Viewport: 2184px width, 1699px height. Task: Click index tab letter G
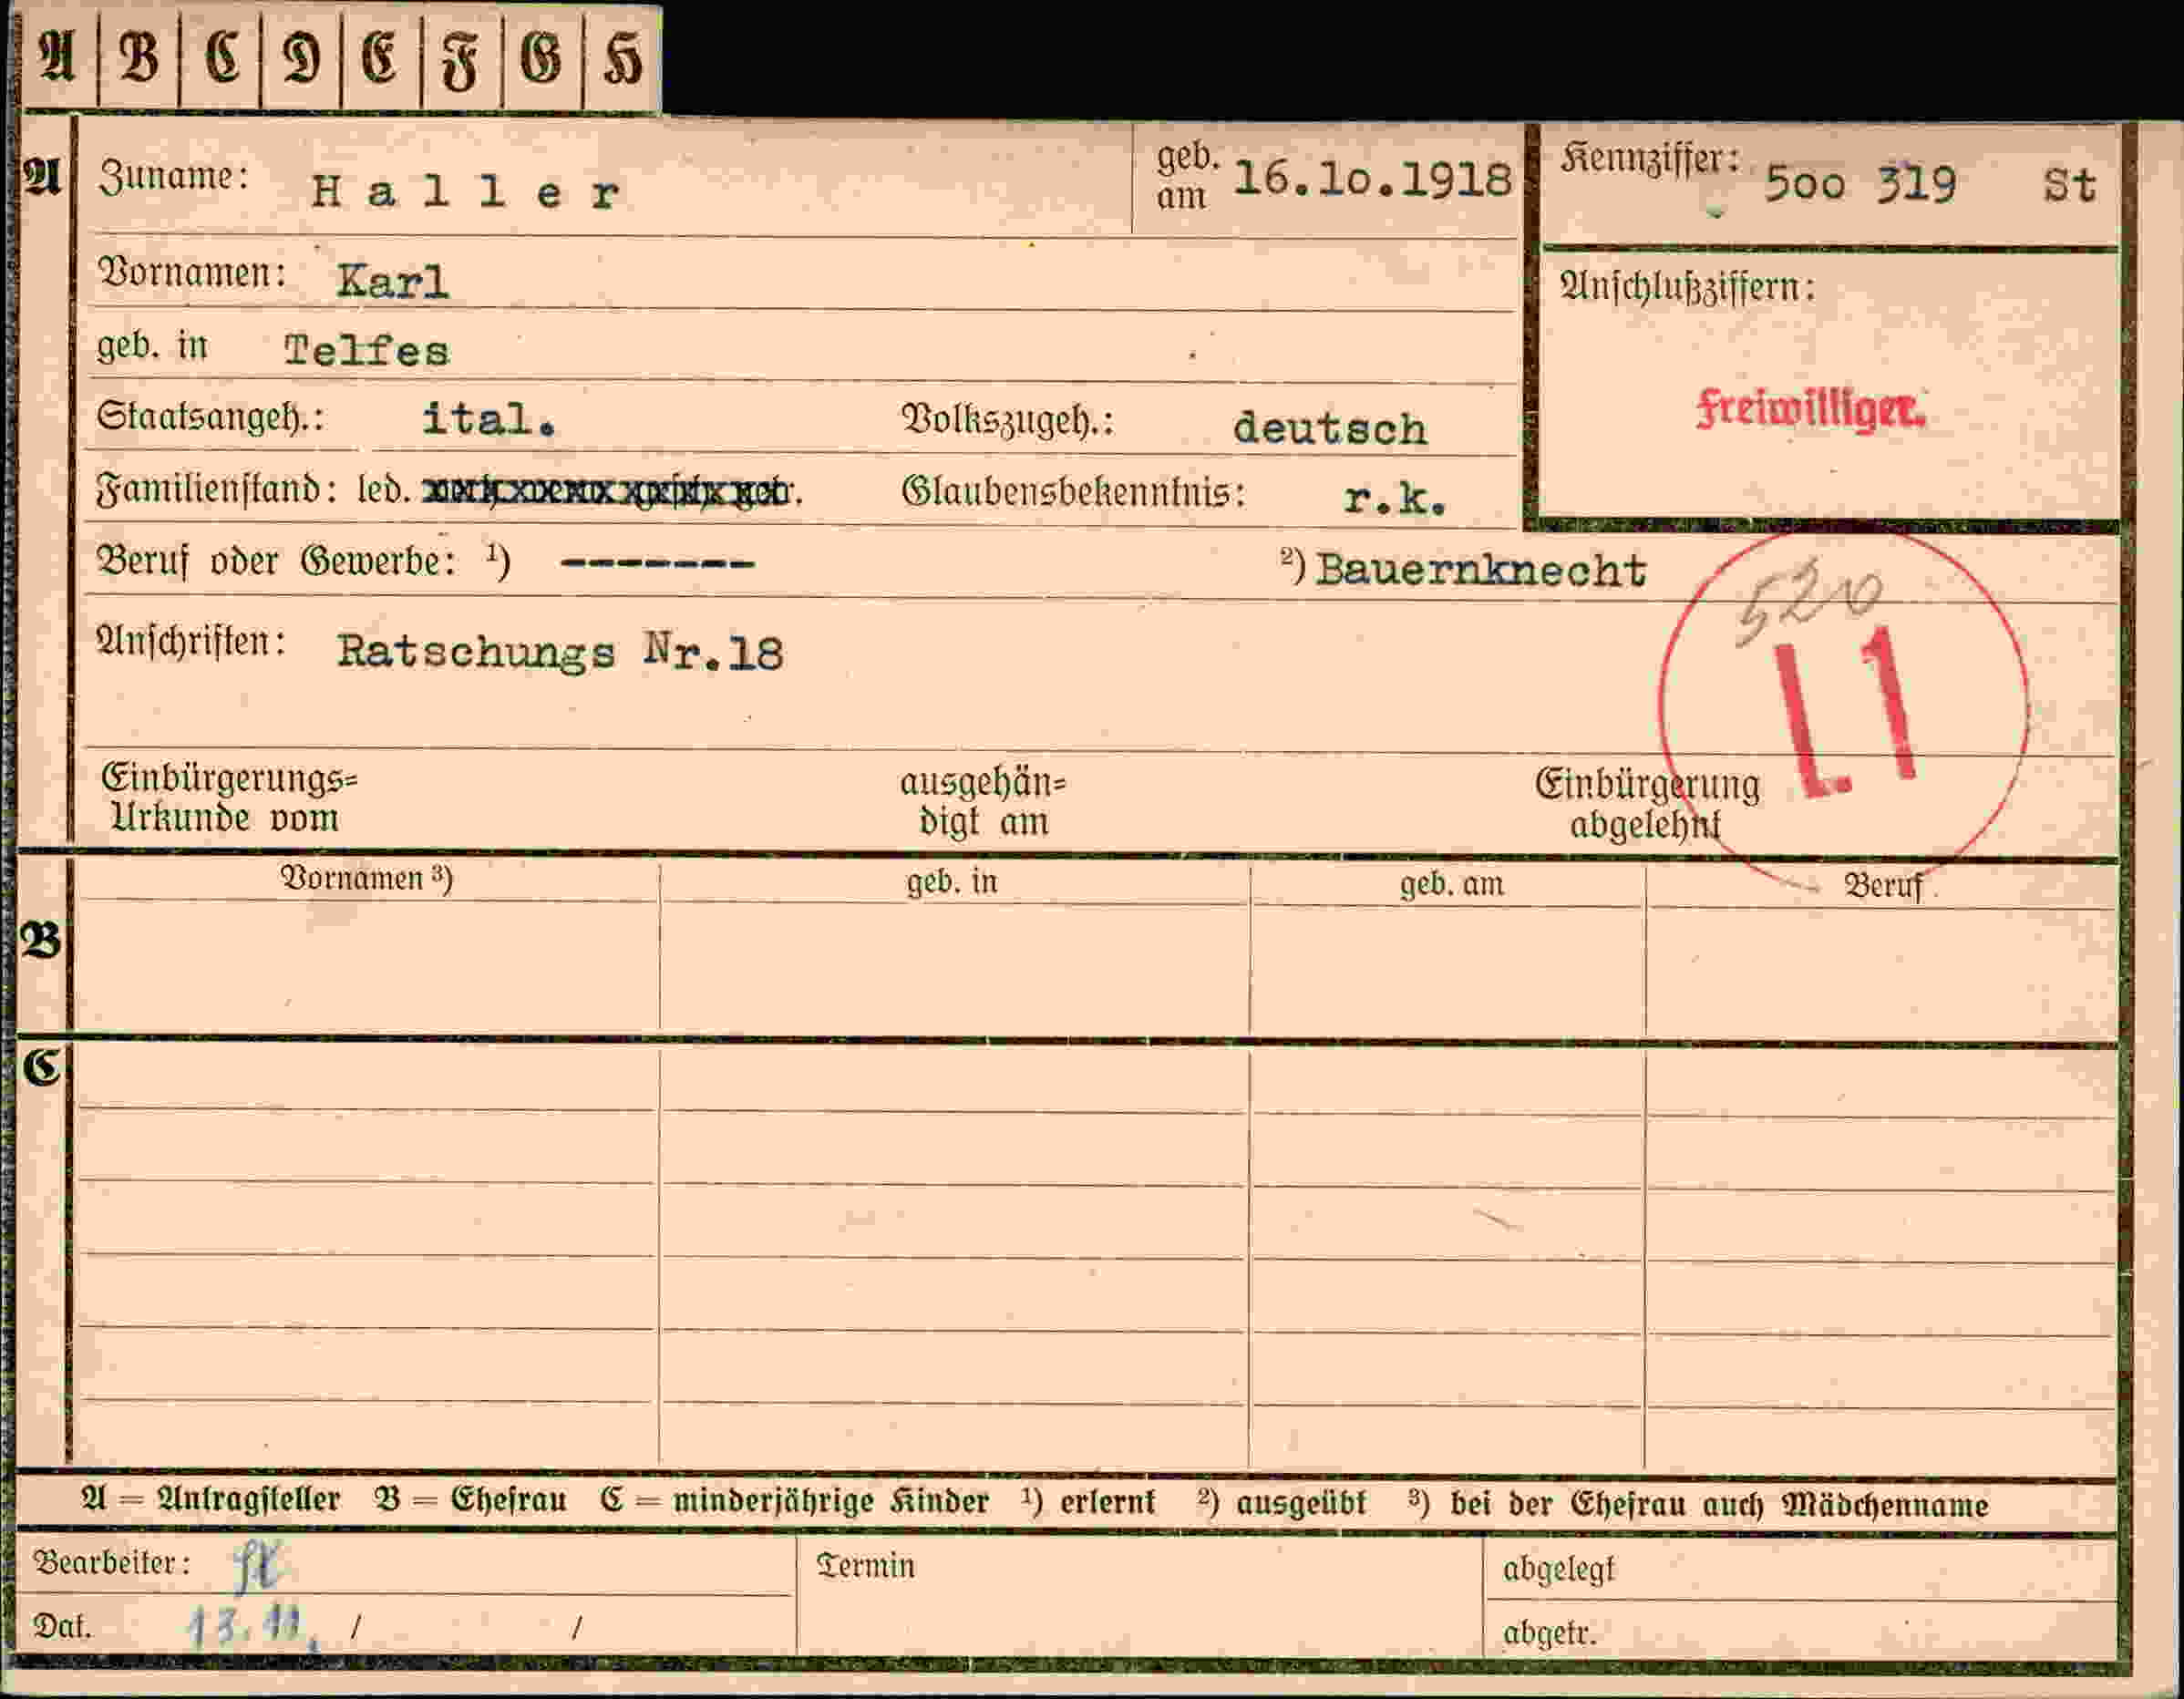pos(541,56)
